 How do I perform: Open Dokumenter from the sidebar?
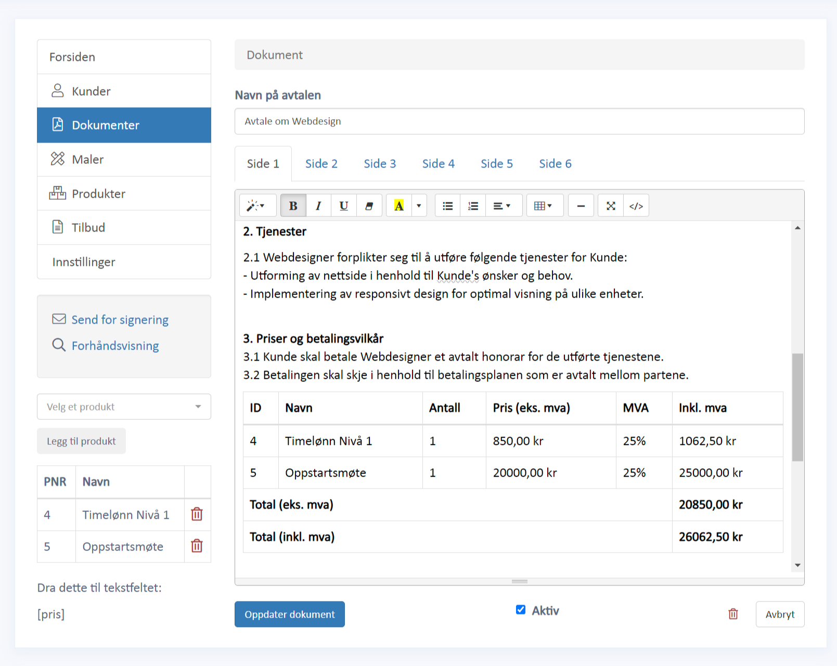[x=124, y=125]
